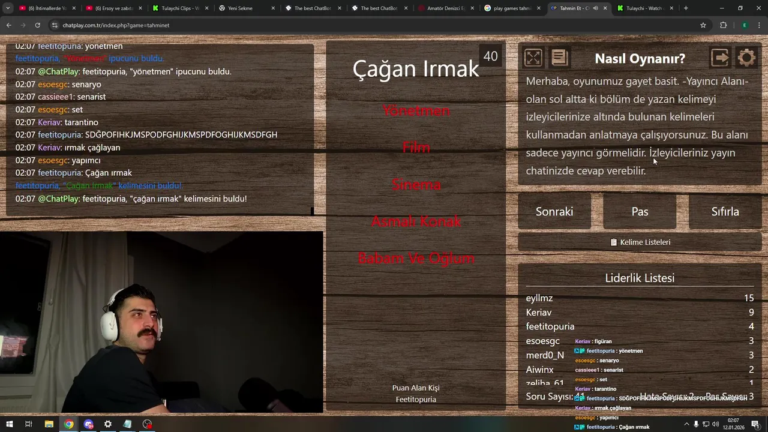Bookmark this page with star icon
Viewport: 768px width, 432px height.
[703, 25]
